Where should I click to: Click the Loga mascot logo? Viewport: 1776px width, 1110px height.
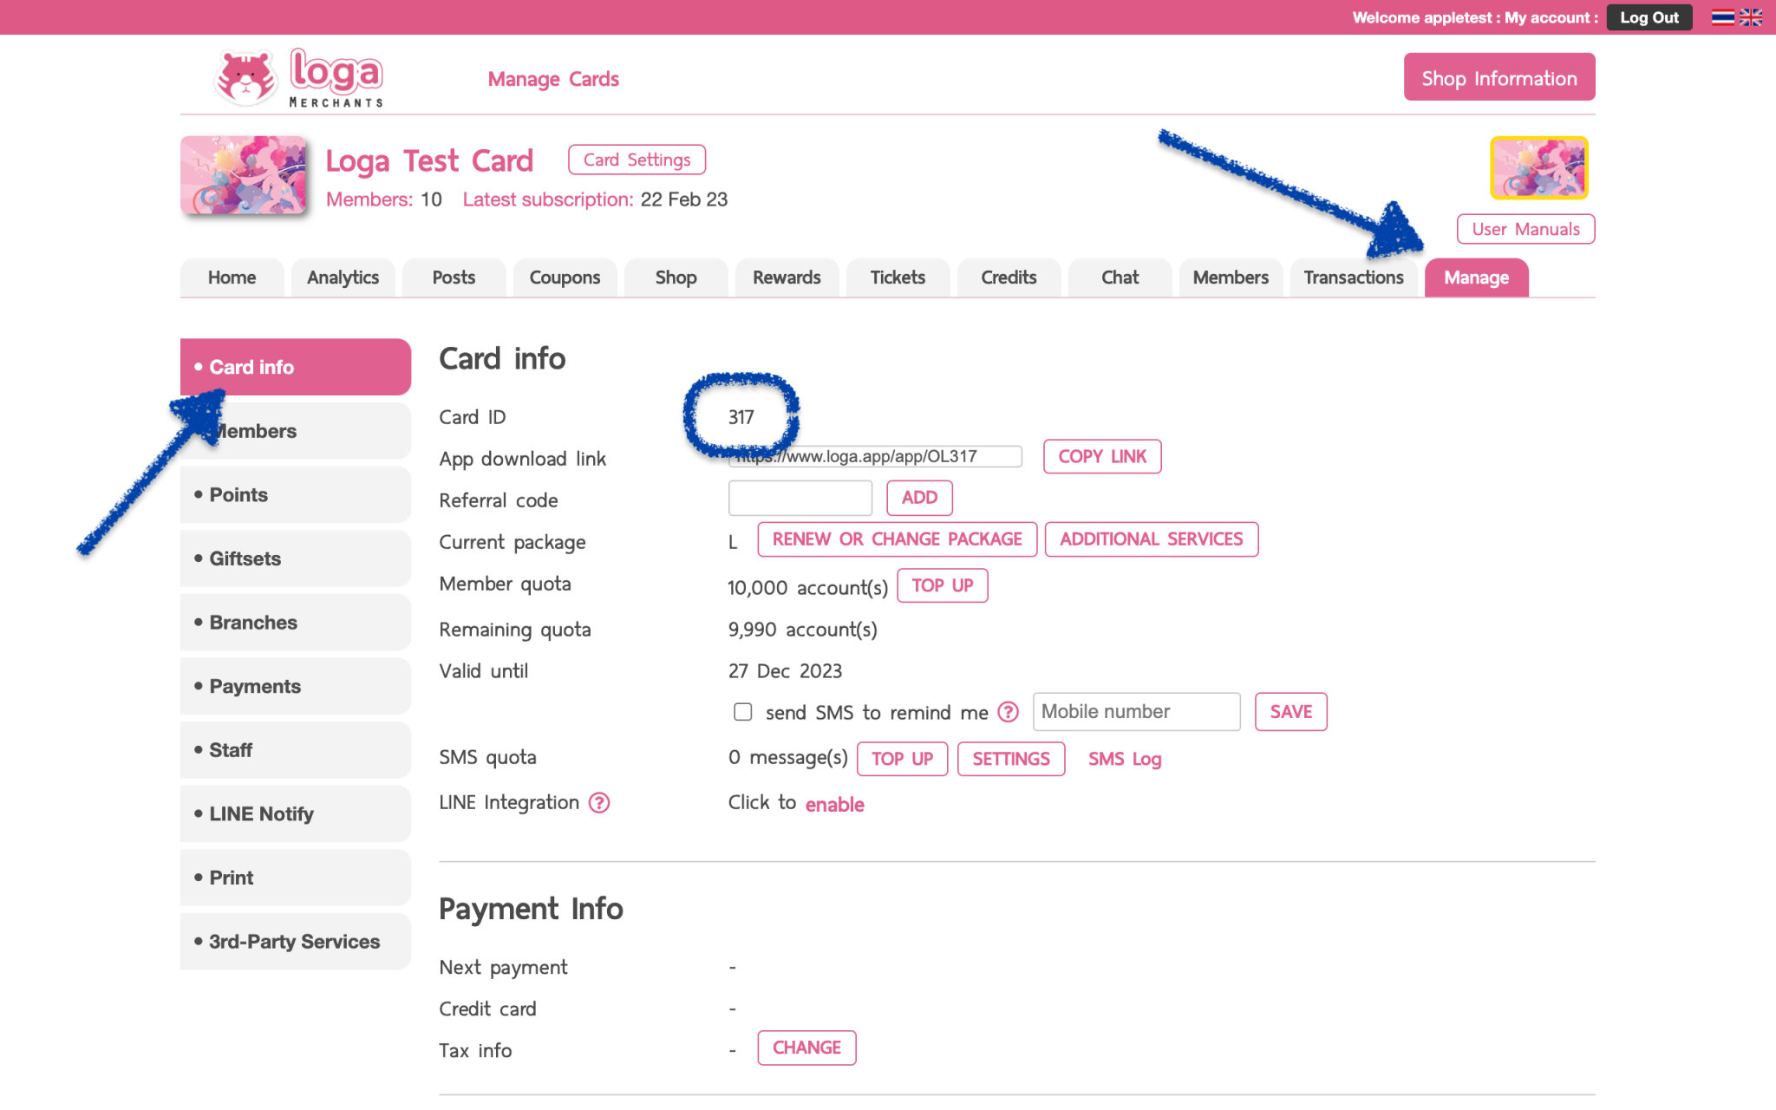(245, 76)
